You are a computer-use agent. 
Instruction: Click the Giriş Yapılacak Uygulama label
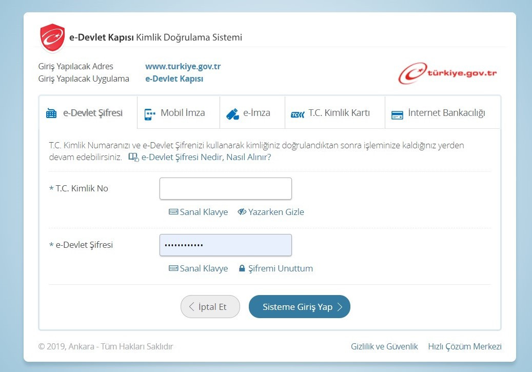click(x=84, y=79)
